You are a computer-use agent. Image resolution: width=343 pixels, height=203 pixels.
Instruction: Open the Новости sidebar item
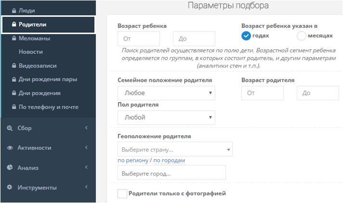click(31, 51)
